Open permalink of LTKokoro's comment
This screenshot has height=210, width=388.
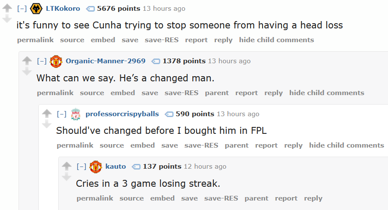pyautogui.click(x=35, y=40)
